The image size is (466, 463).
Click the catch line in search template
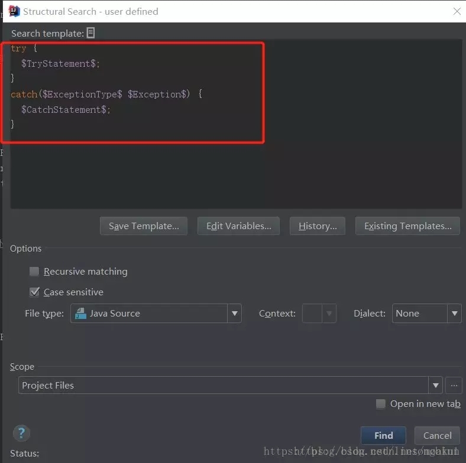coord(106,94)
